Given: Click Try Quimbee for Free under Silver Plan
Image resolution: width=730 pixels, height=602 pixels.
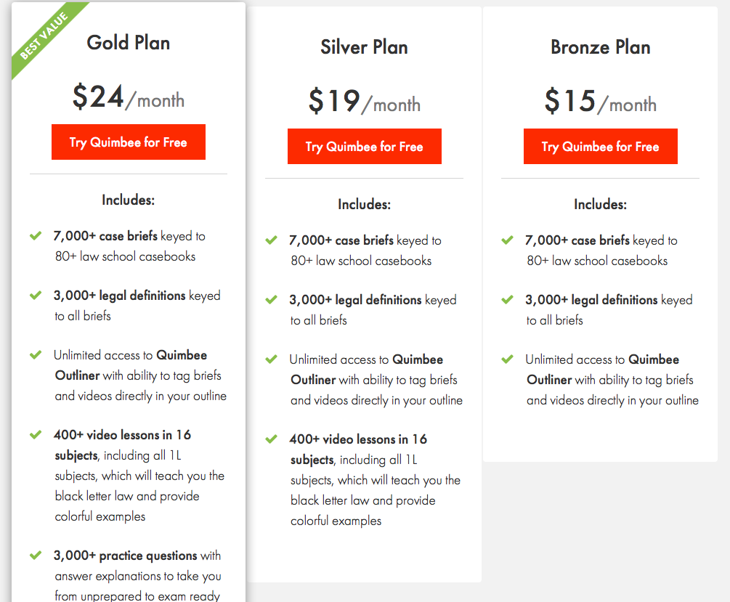Looking at the screenshot, I should pos(364,146).
